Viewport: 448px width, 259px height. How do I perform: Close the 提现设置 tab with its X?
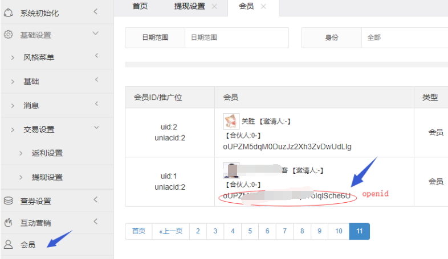tap(214, 6)
